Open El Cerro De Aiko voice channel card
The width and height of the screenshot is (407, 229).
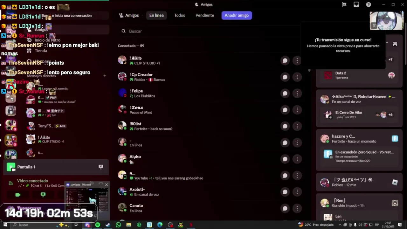pos(359,114)
